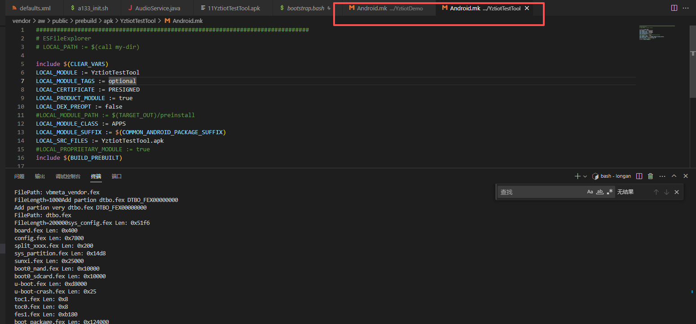Go to previous search match arrow

click(x=656, y=192)
